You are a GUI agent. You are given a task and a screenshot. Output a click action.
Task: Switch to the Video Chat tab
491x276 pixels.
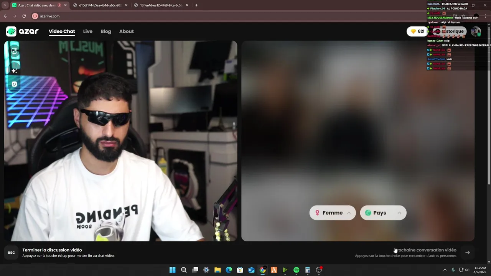62,31
